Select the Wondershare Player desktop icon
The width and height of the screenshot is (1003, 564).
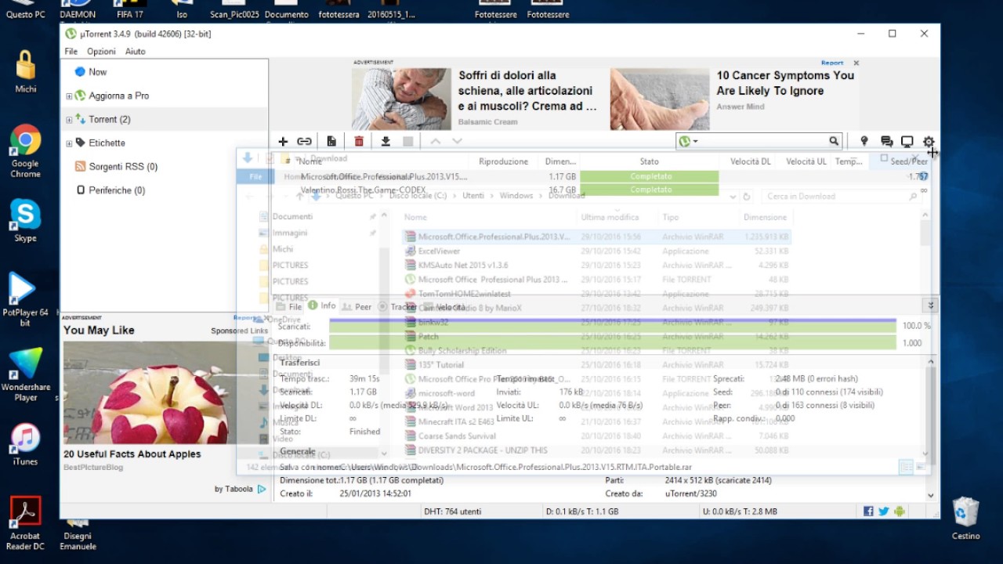(25, 374)
